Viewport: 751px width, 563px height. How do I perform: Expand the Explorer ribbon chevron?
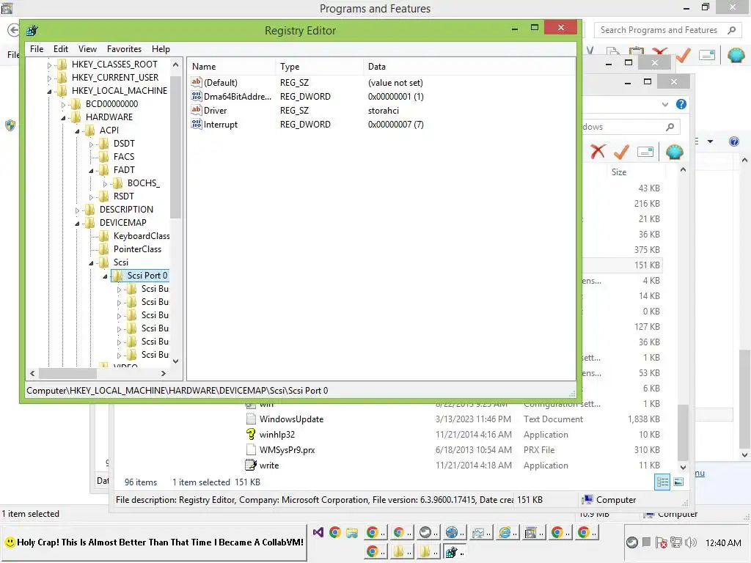(x=664, y=104)
